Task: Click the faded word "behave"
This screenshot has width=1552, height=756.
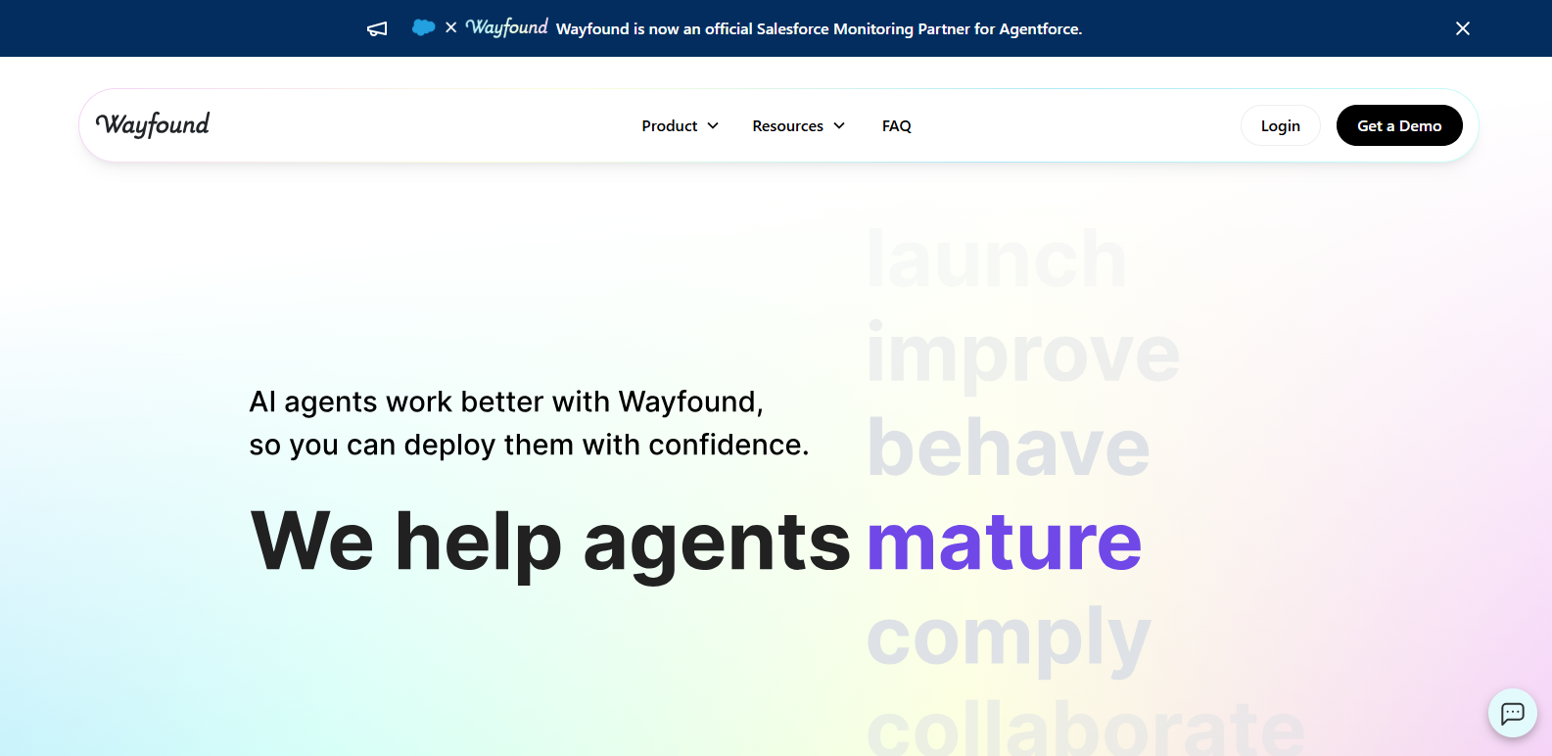Action: (x=1009, y=447)
